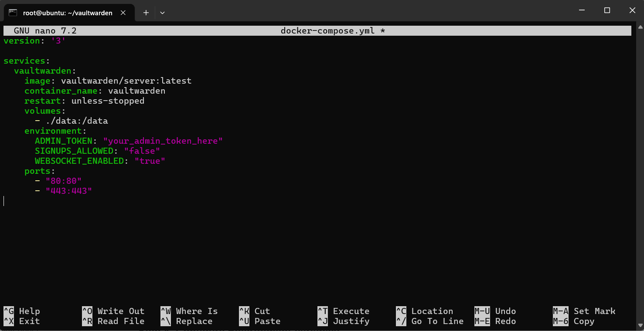The height and width of the screenshot is (331, 644).
Task: Place cursor on the ADMIN_TOKEN value
Action: tap(163, 141)
